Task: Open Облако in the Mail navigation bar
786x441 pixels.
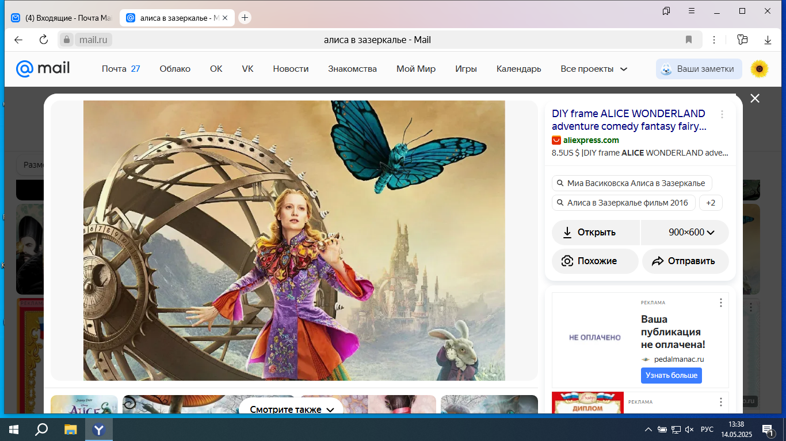Action: [x=175, y=69]
